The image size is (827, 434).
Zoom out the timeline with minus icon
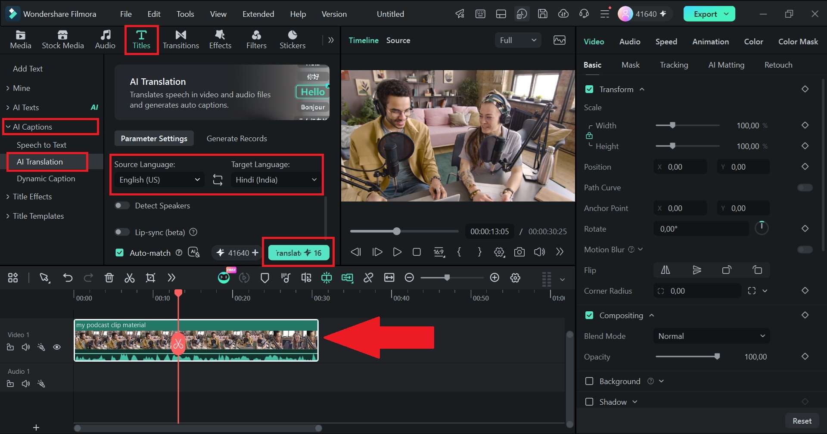click(410, 278)
